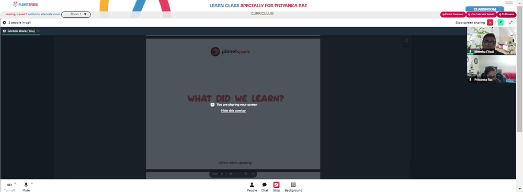This screenshot has height=192, width=523.
Task: Open the People panel
Action: point(252,187)
